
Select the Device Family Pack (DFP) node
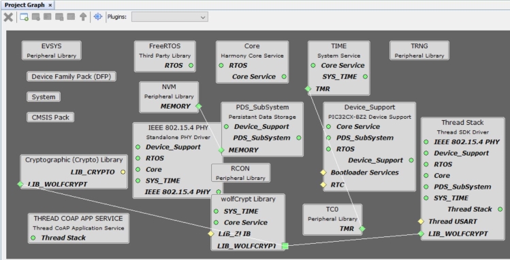[71, 77]
